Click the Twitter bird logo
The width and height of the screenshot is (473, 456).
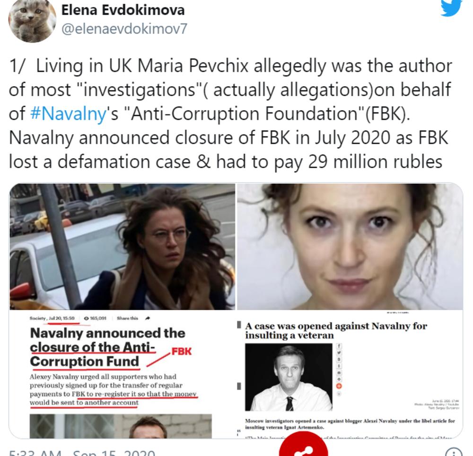451,8
